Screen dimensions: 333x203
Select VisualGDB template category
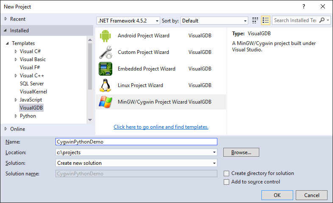coord(31,108)
